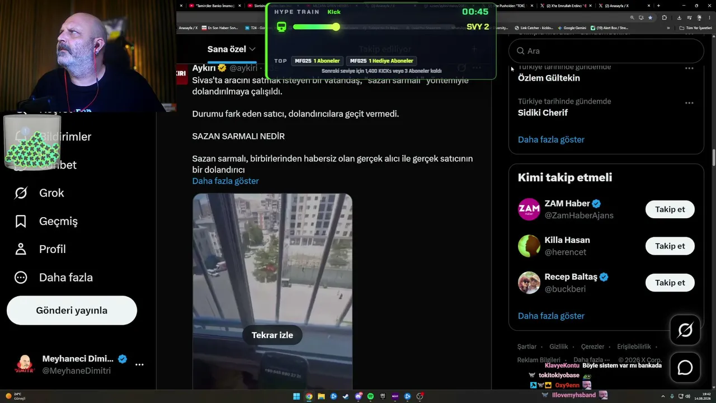Open Chrome extensions puzzle icon
The image size is (716, 403).
[x=664, y=17]
